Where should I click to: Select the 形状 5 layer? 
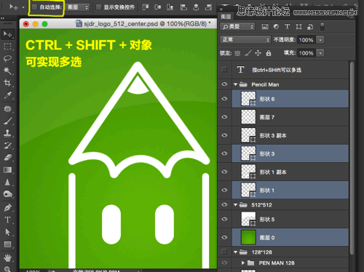(x=290, y=219)
